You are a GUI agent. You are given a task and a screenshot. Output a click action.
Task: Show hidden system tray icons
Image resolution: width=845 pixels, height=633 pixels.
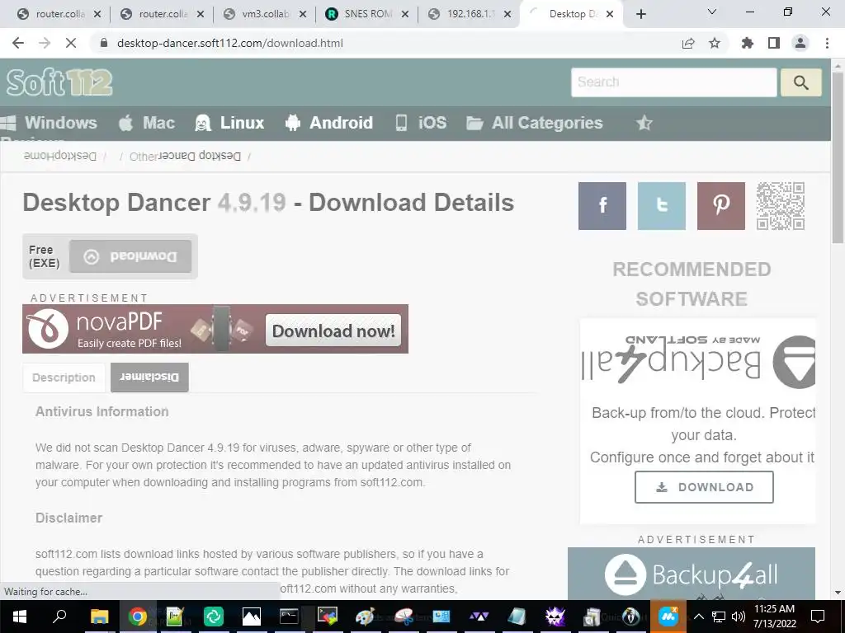click(x=698, y=617)
